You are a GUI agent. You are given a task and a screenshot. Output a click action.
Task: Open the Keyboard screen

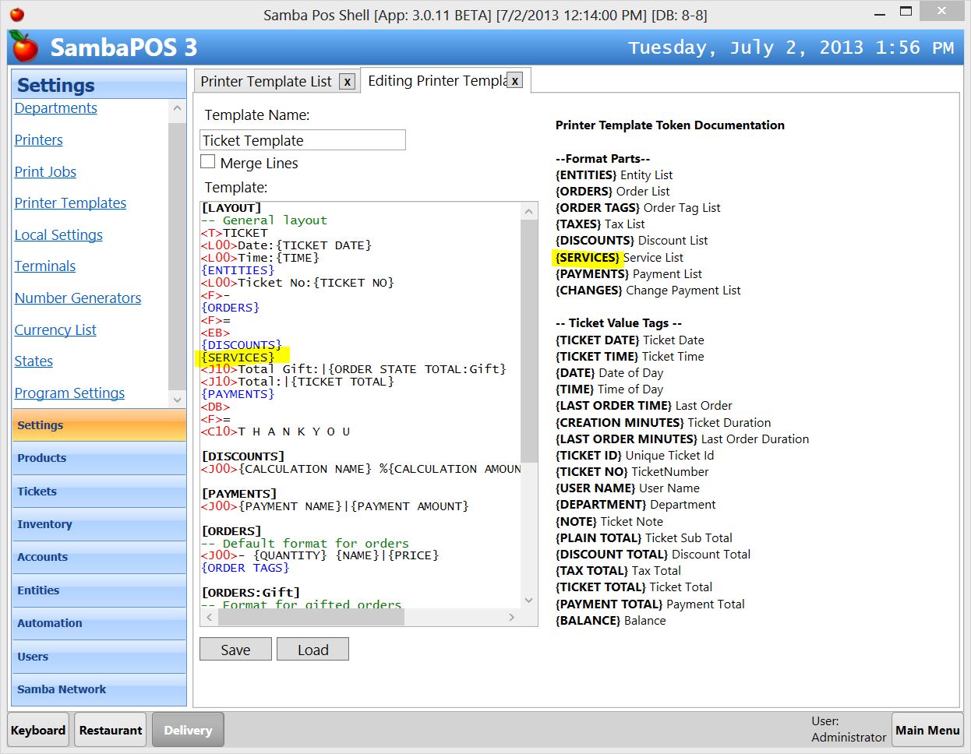pyautogui.click(x=37, y=730)
